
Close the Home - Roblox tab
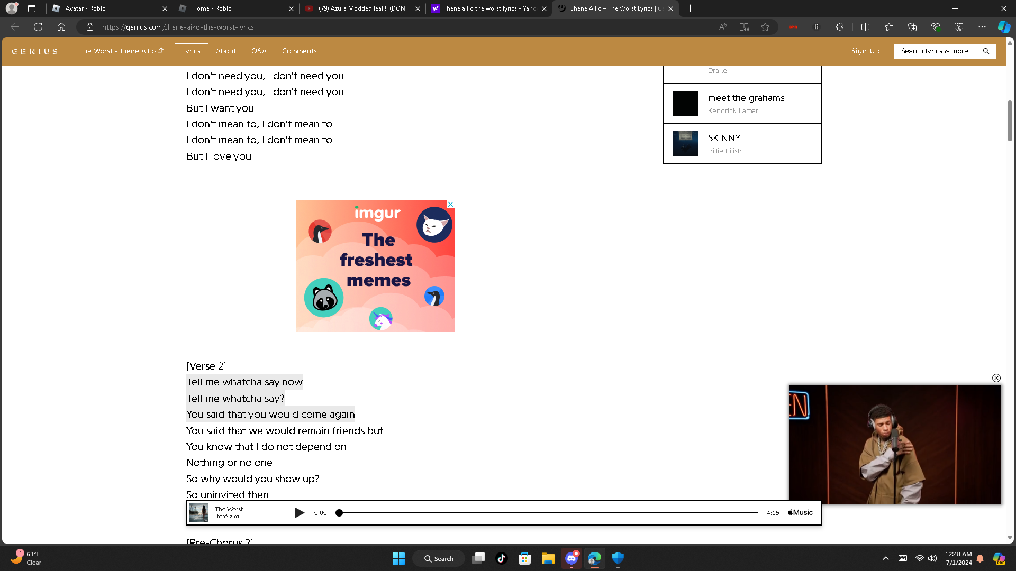click(x=291, y=8)
